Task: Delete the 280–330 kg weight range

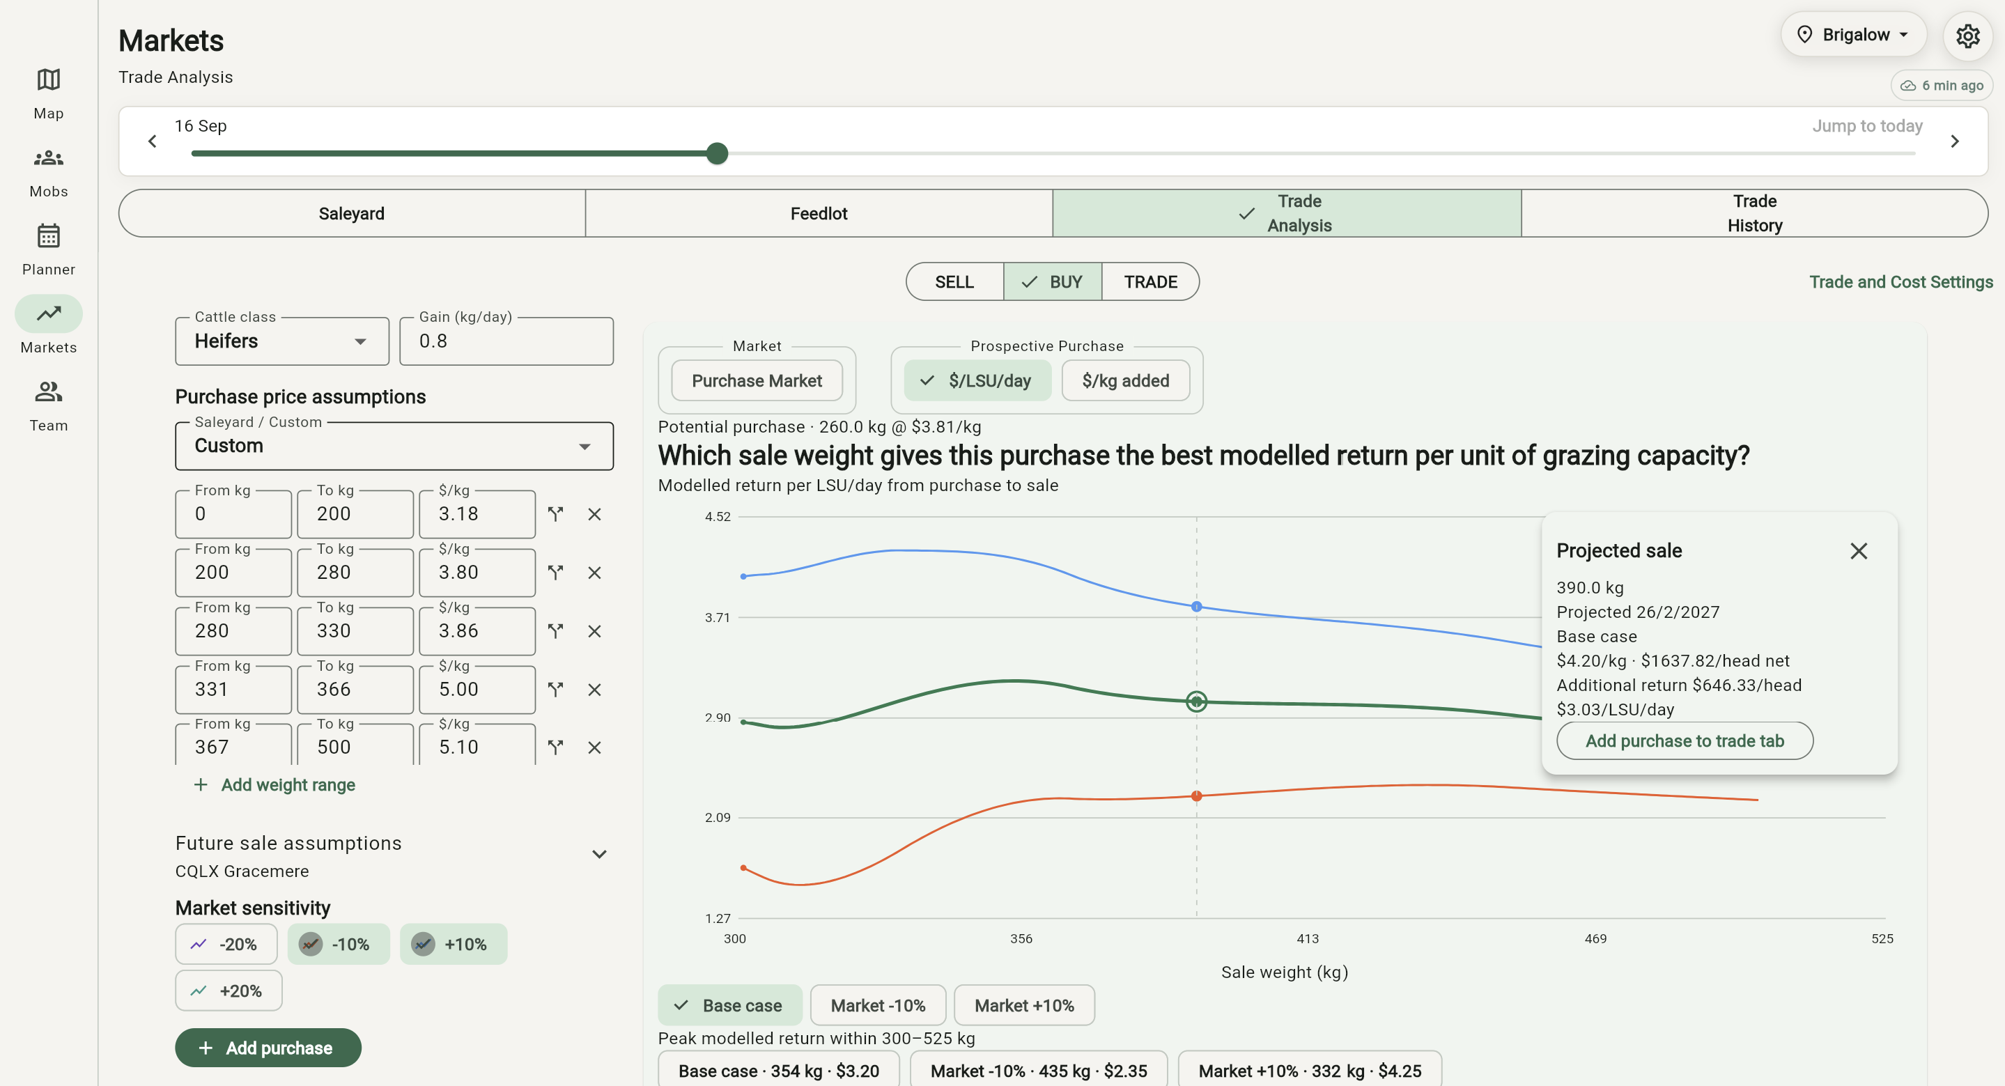Action: [x=595, y=630]
